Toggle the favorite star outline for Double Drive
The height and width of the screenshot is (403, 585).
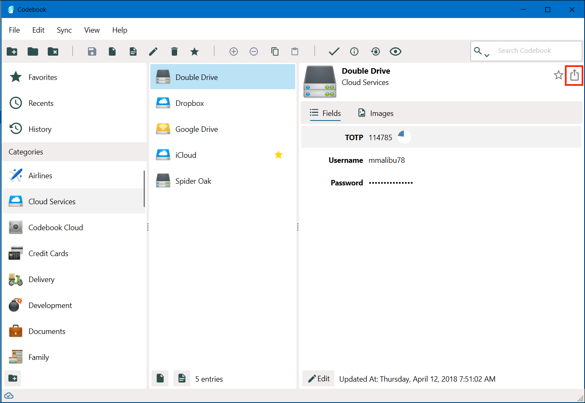[558, 75]
